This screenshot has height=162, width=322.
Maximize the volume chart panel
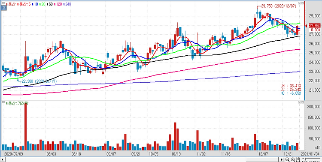[302, 102]
